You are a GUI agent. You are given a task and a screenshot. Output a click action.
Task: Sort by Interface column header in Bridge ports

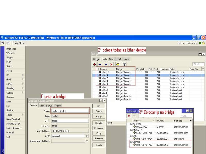point(106,69)
